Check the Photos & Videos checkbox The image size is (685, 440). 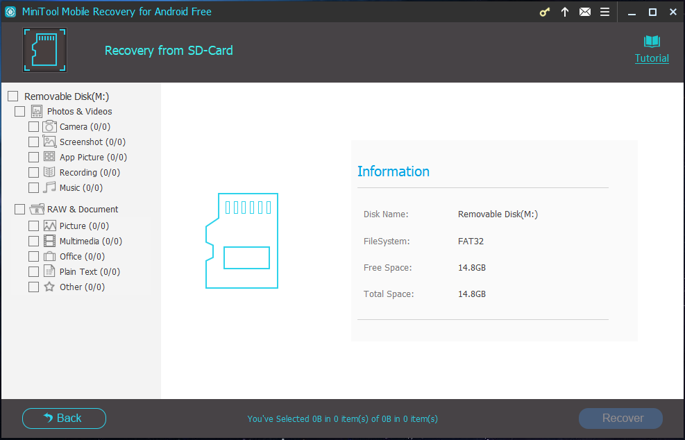pos(19,112)
